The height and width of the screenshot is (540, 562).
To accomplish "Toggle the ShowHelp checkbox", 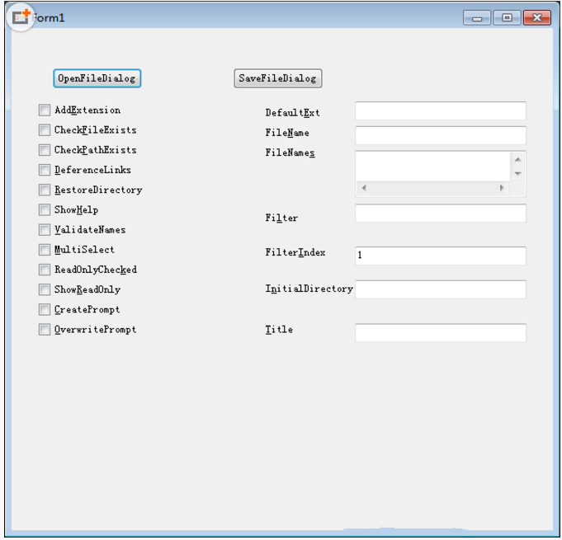I will click(45, 210).
